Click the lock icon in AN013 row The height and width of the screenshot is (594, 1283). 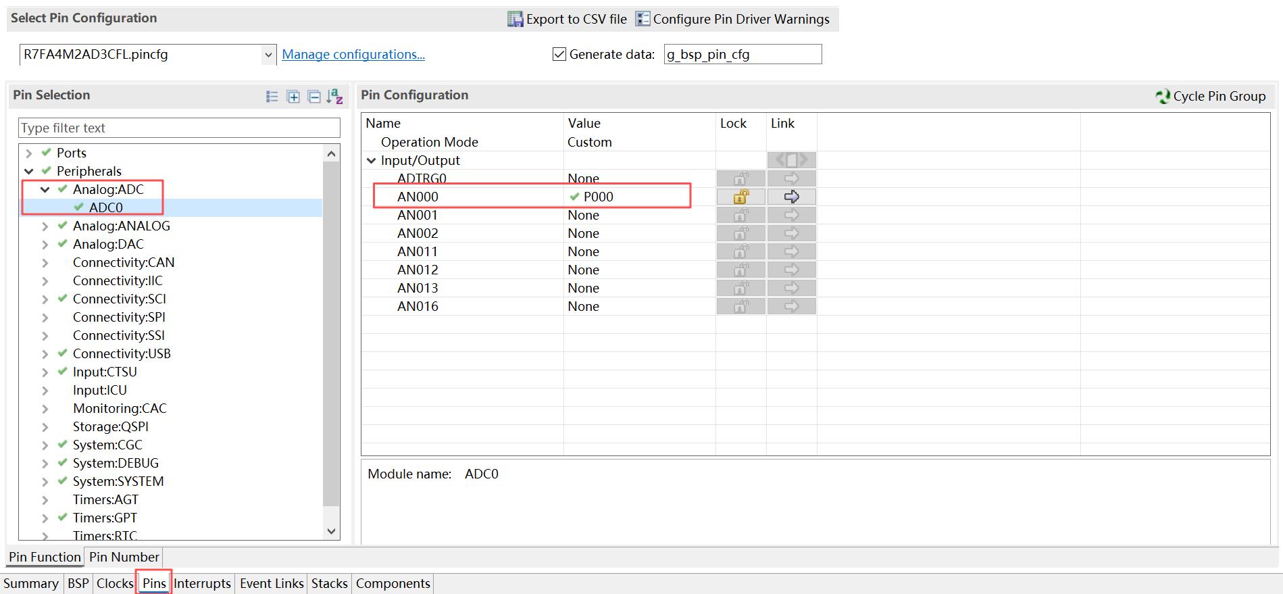pos(741,288)
